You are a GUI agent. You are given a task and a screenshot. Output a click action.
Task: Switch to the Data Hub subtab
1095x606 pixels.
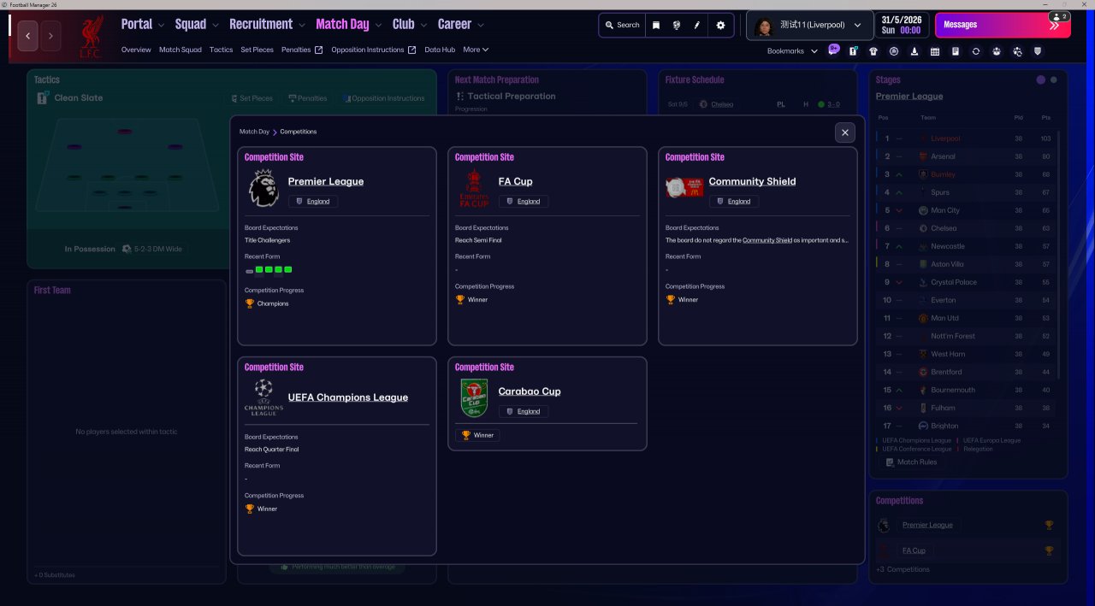[440, 50]
